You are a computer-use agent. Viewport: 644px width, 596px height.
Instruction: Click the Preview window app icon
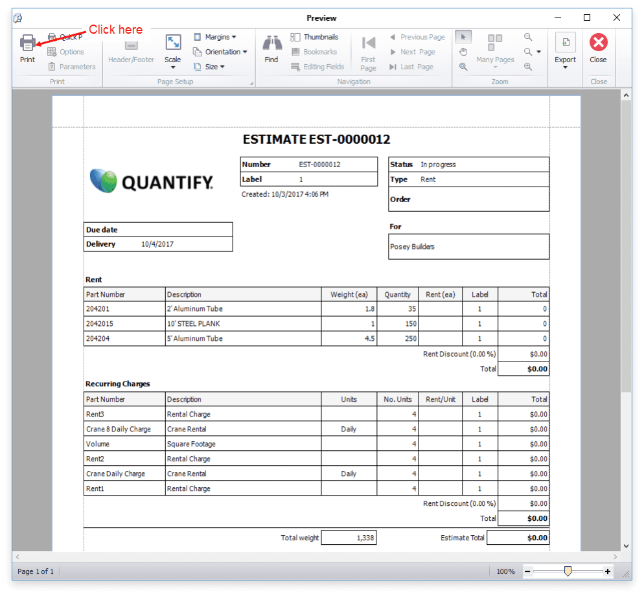(18, 18)
